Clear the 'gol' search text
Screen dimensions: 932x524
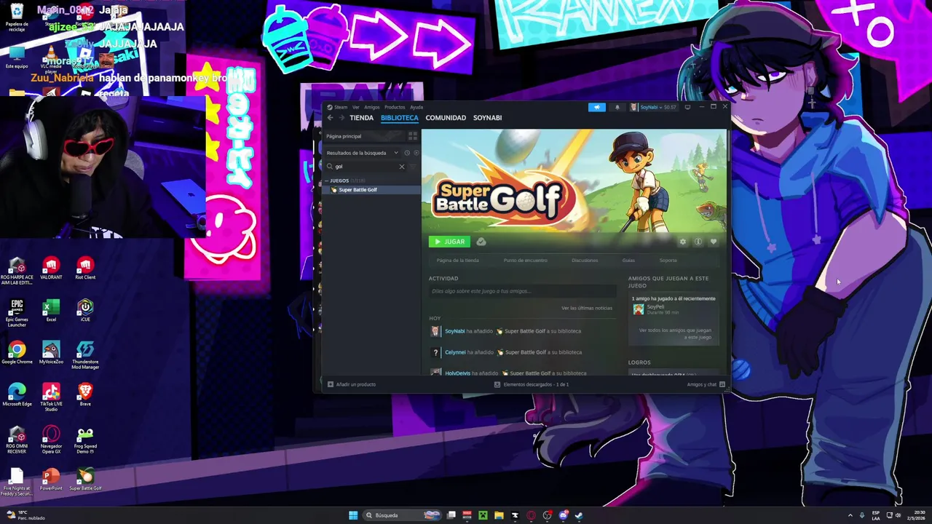401,167
